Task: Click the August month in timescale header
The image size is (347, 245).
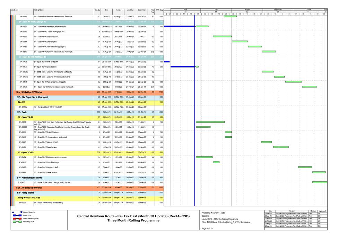Action: [247, 10]
